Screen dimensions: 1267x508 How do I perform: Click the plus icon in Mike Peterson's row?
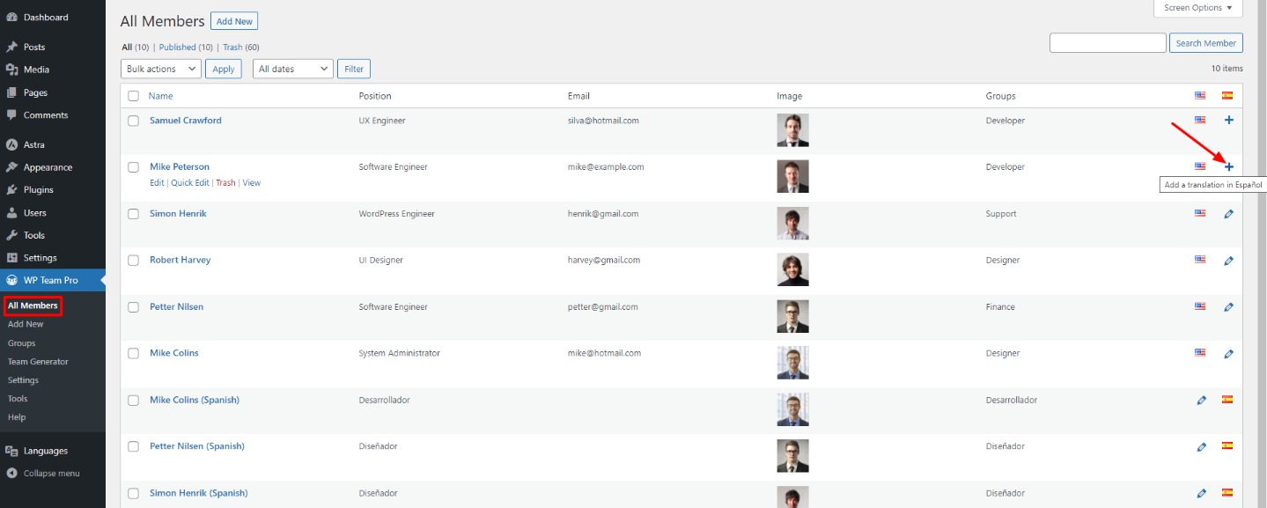(1229, 166)
